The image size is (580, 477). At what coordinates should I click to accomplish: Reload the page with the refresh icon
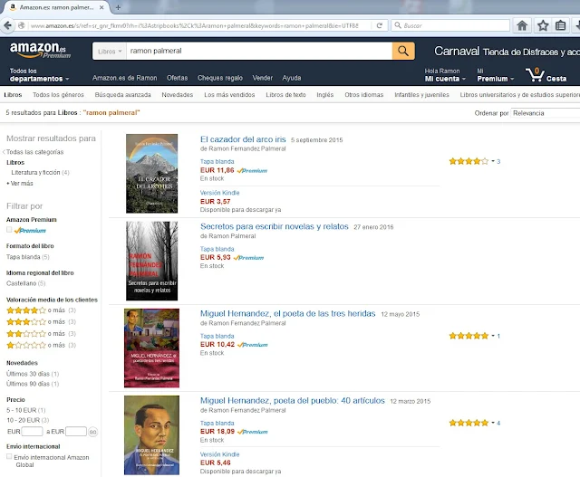pos(380,25)
